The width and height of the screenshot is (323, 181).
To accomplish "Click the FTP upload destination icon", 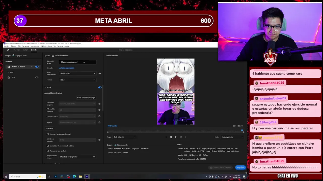I will (9, 77).
